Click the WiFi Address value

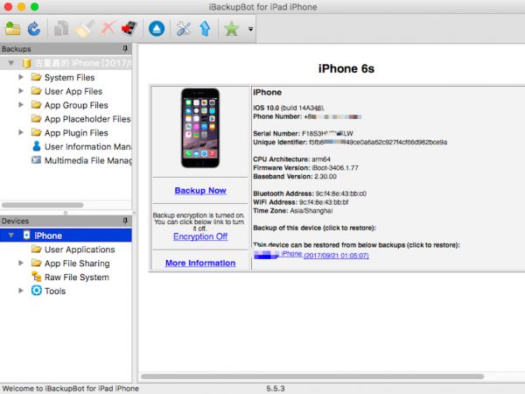[x=324, y=202]
